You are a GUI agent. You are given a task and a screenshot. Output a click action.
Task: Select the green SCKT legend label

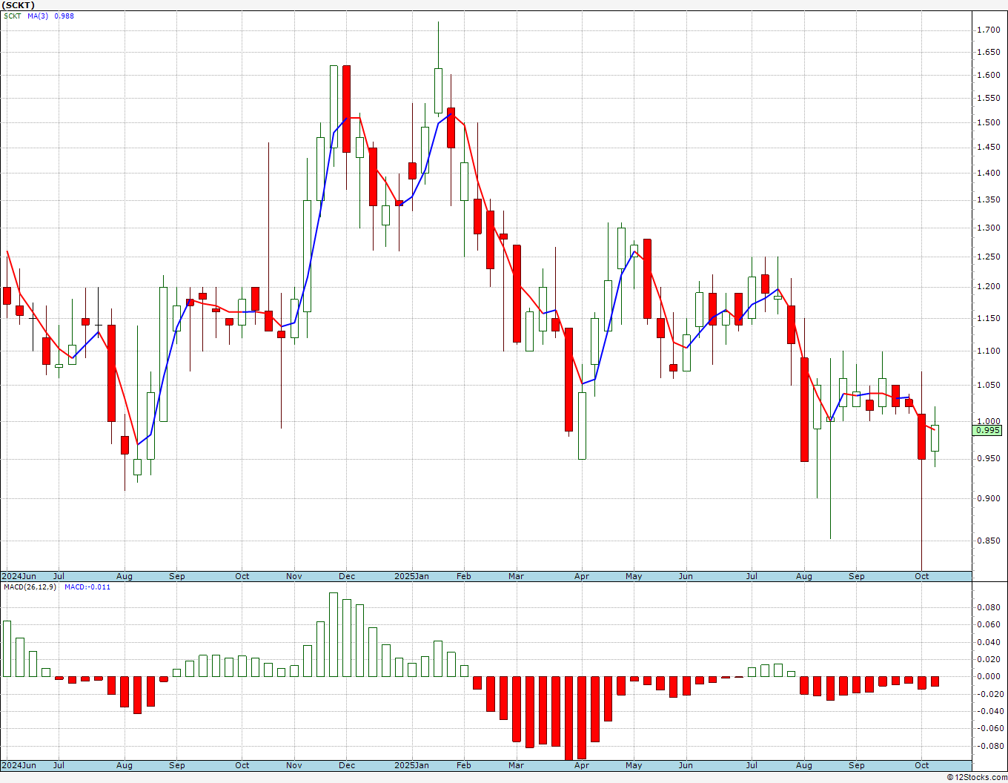(13, 16)
